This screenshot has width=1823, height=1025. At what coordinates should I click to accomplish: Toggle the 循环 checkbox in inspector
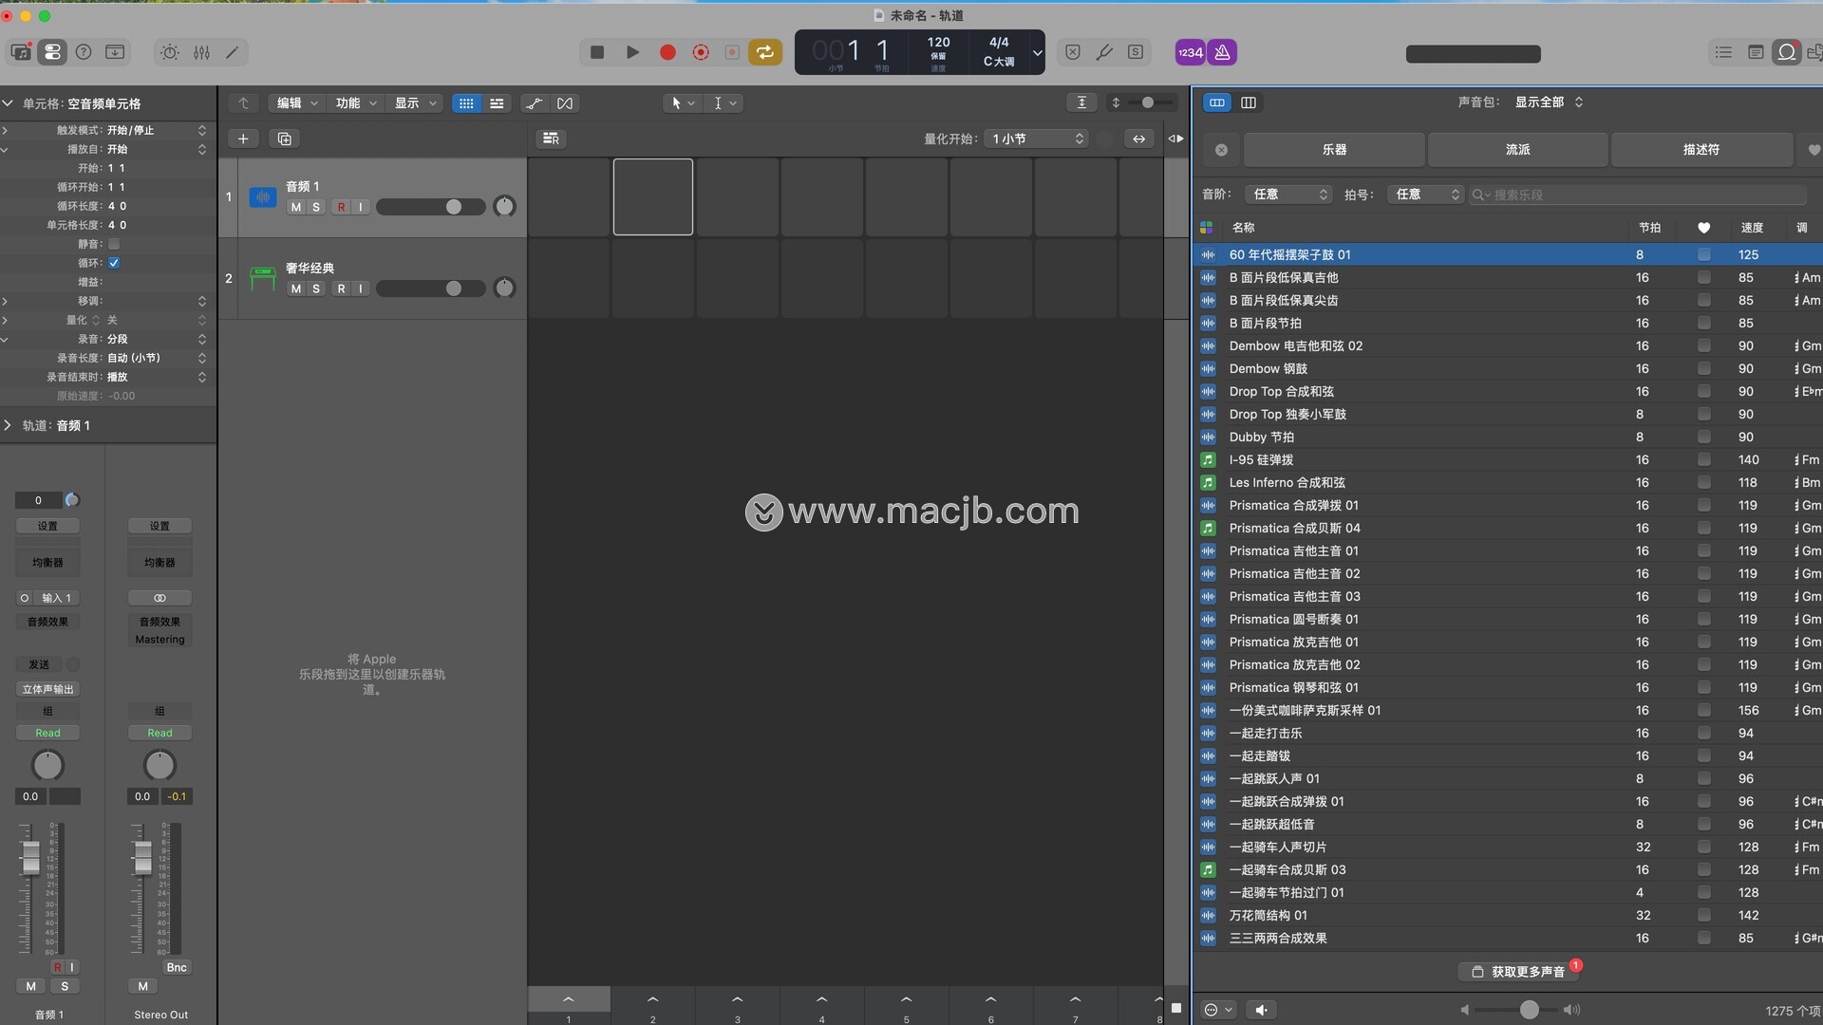(114, 263)
